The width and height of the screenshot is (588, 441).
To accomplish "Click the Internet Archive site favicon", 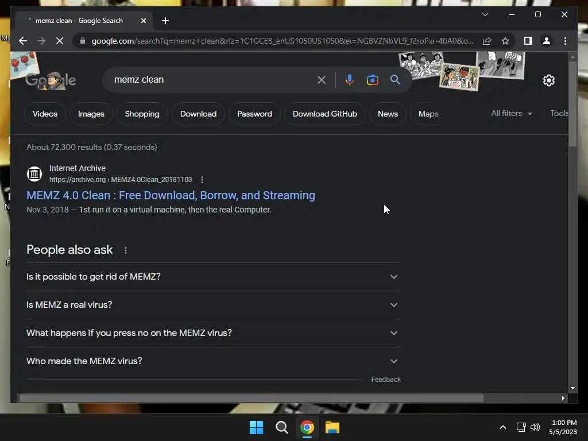I will [34, 173].
